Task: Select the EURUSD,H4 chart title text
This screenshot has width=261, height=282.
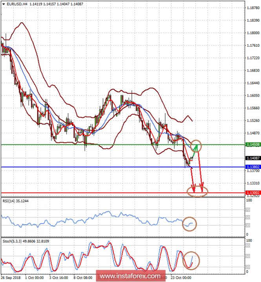Action: 17,4
